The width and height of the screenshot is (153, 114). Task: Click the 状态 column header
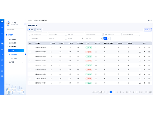[87, 43]
